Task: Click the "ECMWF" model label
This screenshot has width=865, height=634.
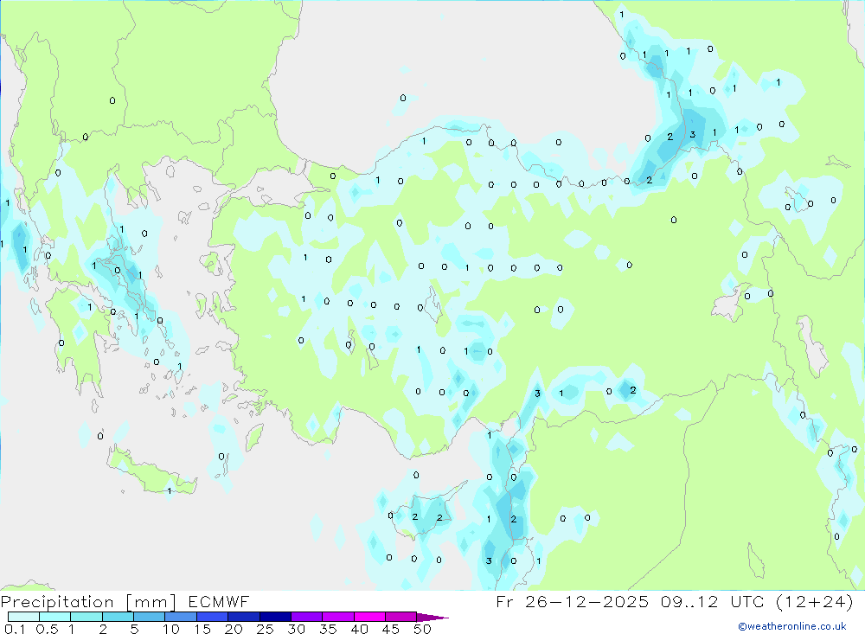Action: pos(219,601)
